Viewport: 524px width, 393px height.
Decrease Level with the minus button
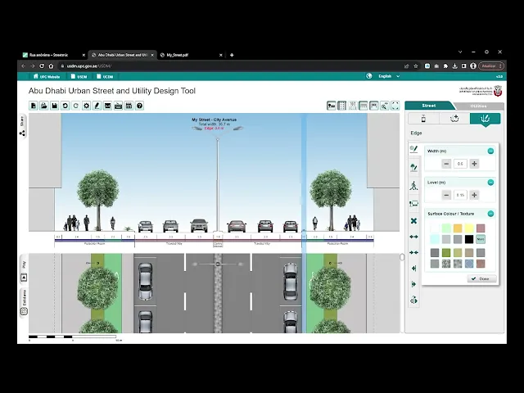[x=446, y=195]
